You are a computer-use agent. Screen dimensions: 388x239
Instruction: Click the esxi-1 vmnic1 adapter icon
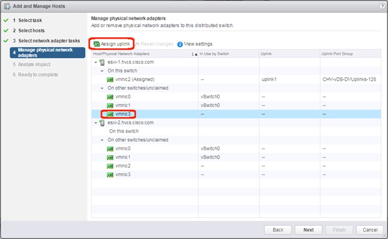110,106
